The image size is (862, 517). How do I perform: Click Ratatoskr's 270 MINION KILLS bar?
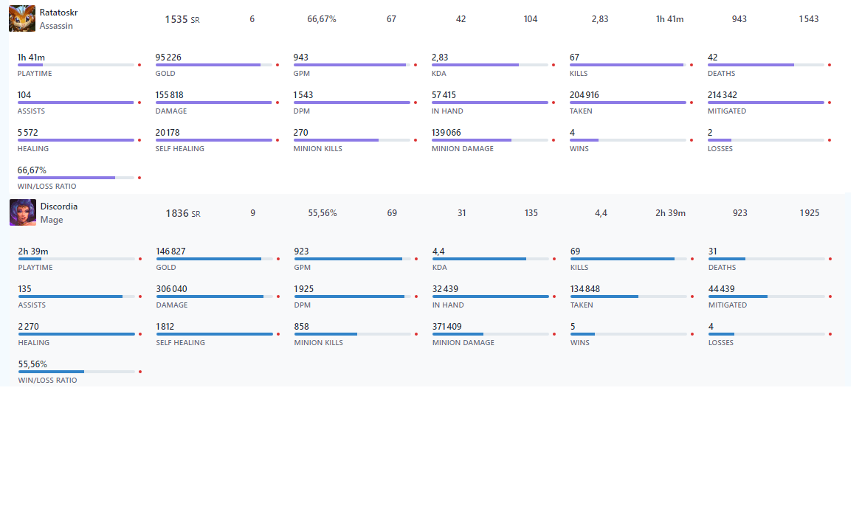351,140
